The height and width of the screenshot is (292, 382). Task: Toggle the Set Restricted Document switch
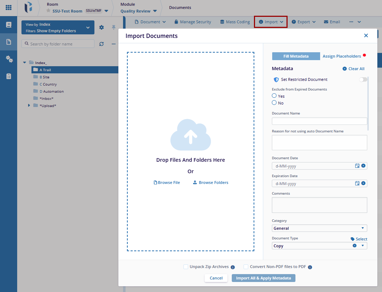pos(363,79)
